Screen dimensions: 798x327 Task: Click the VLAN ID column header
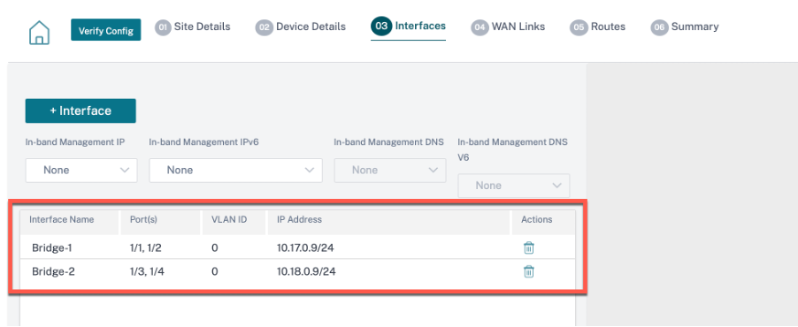pyautogui.click(x=229, y=220)
